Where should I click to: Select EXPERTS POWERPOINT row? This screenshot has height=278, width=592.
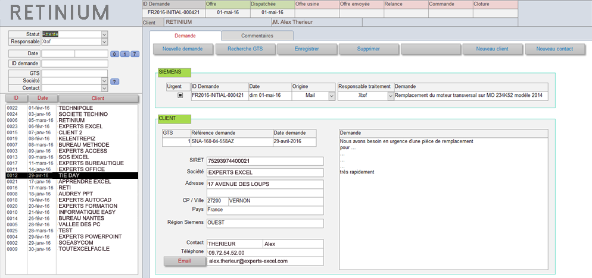tap(71, 236)
